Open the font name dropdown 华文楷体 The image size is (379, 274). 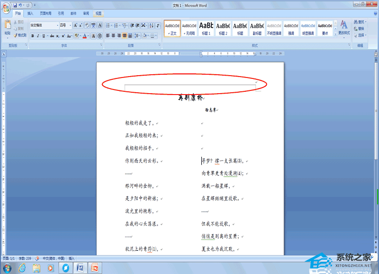coord(57,25)
